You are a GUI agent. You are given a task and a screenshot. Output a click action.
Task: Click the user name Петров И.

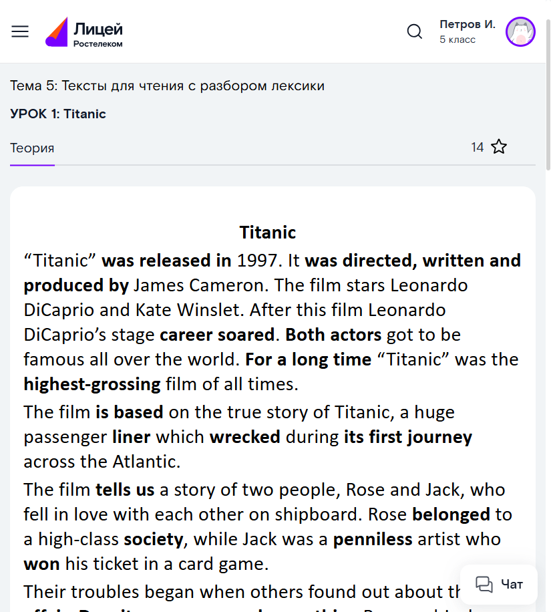pos(468,24)
